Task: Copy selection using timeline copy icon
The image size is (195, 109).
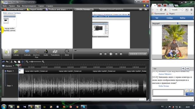Action: (15, 61)
